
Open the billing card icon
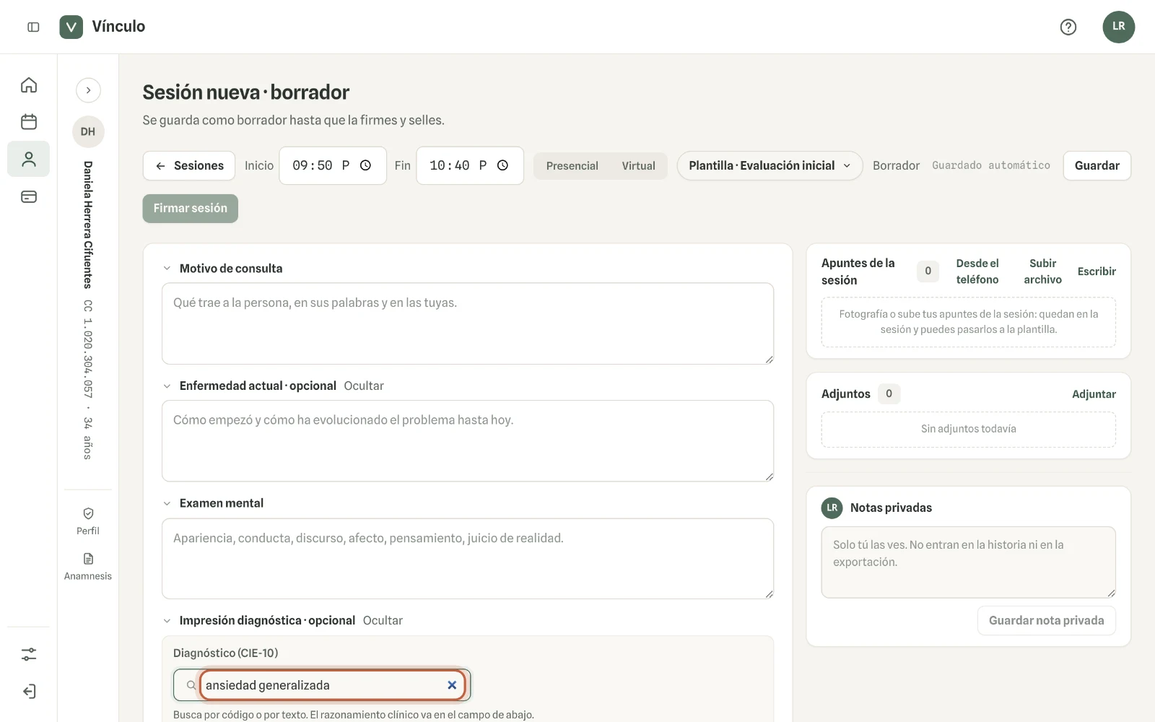click(x=29, y=196)
